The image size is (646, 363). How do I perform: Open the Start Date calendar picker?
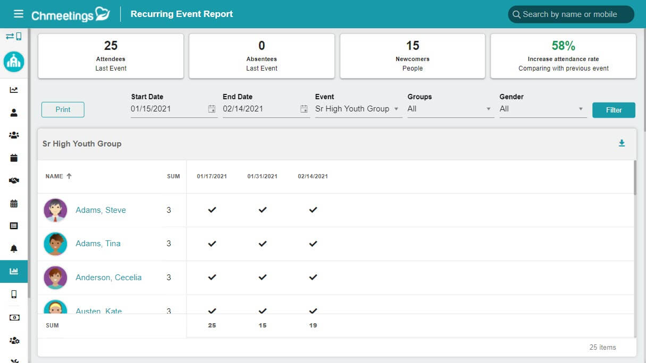(x=212, y=109)
